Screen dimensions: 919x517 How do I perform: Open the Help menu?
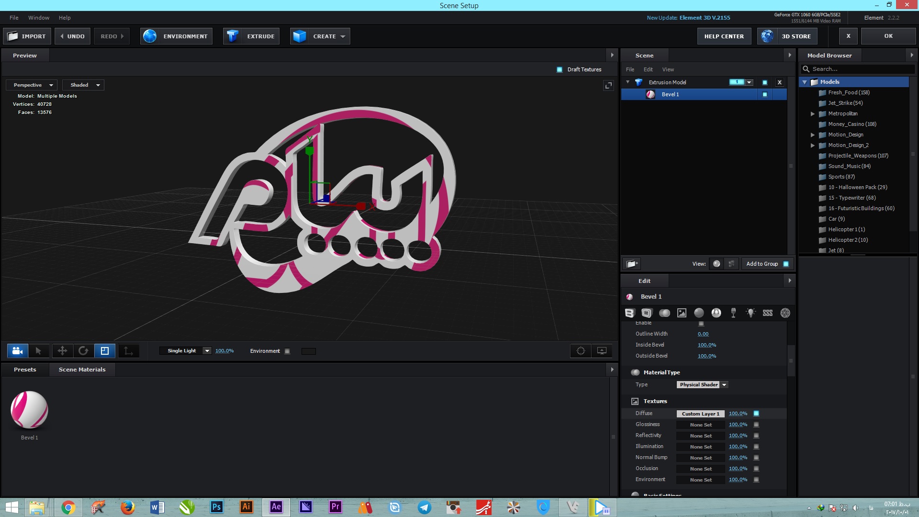(65, 18)
